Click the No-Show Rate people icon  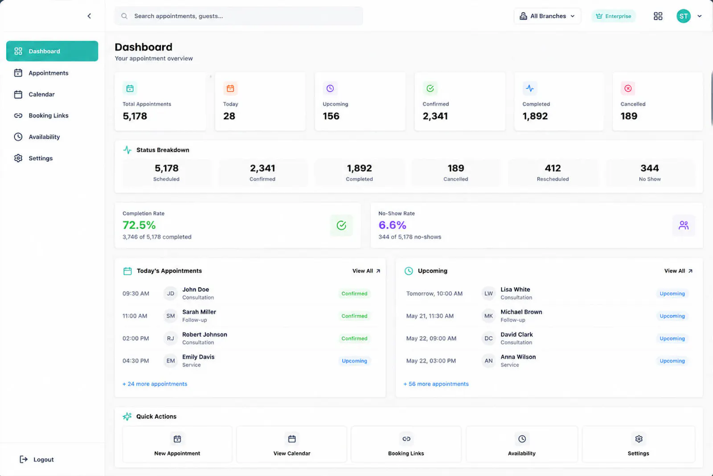coord(684,226)
